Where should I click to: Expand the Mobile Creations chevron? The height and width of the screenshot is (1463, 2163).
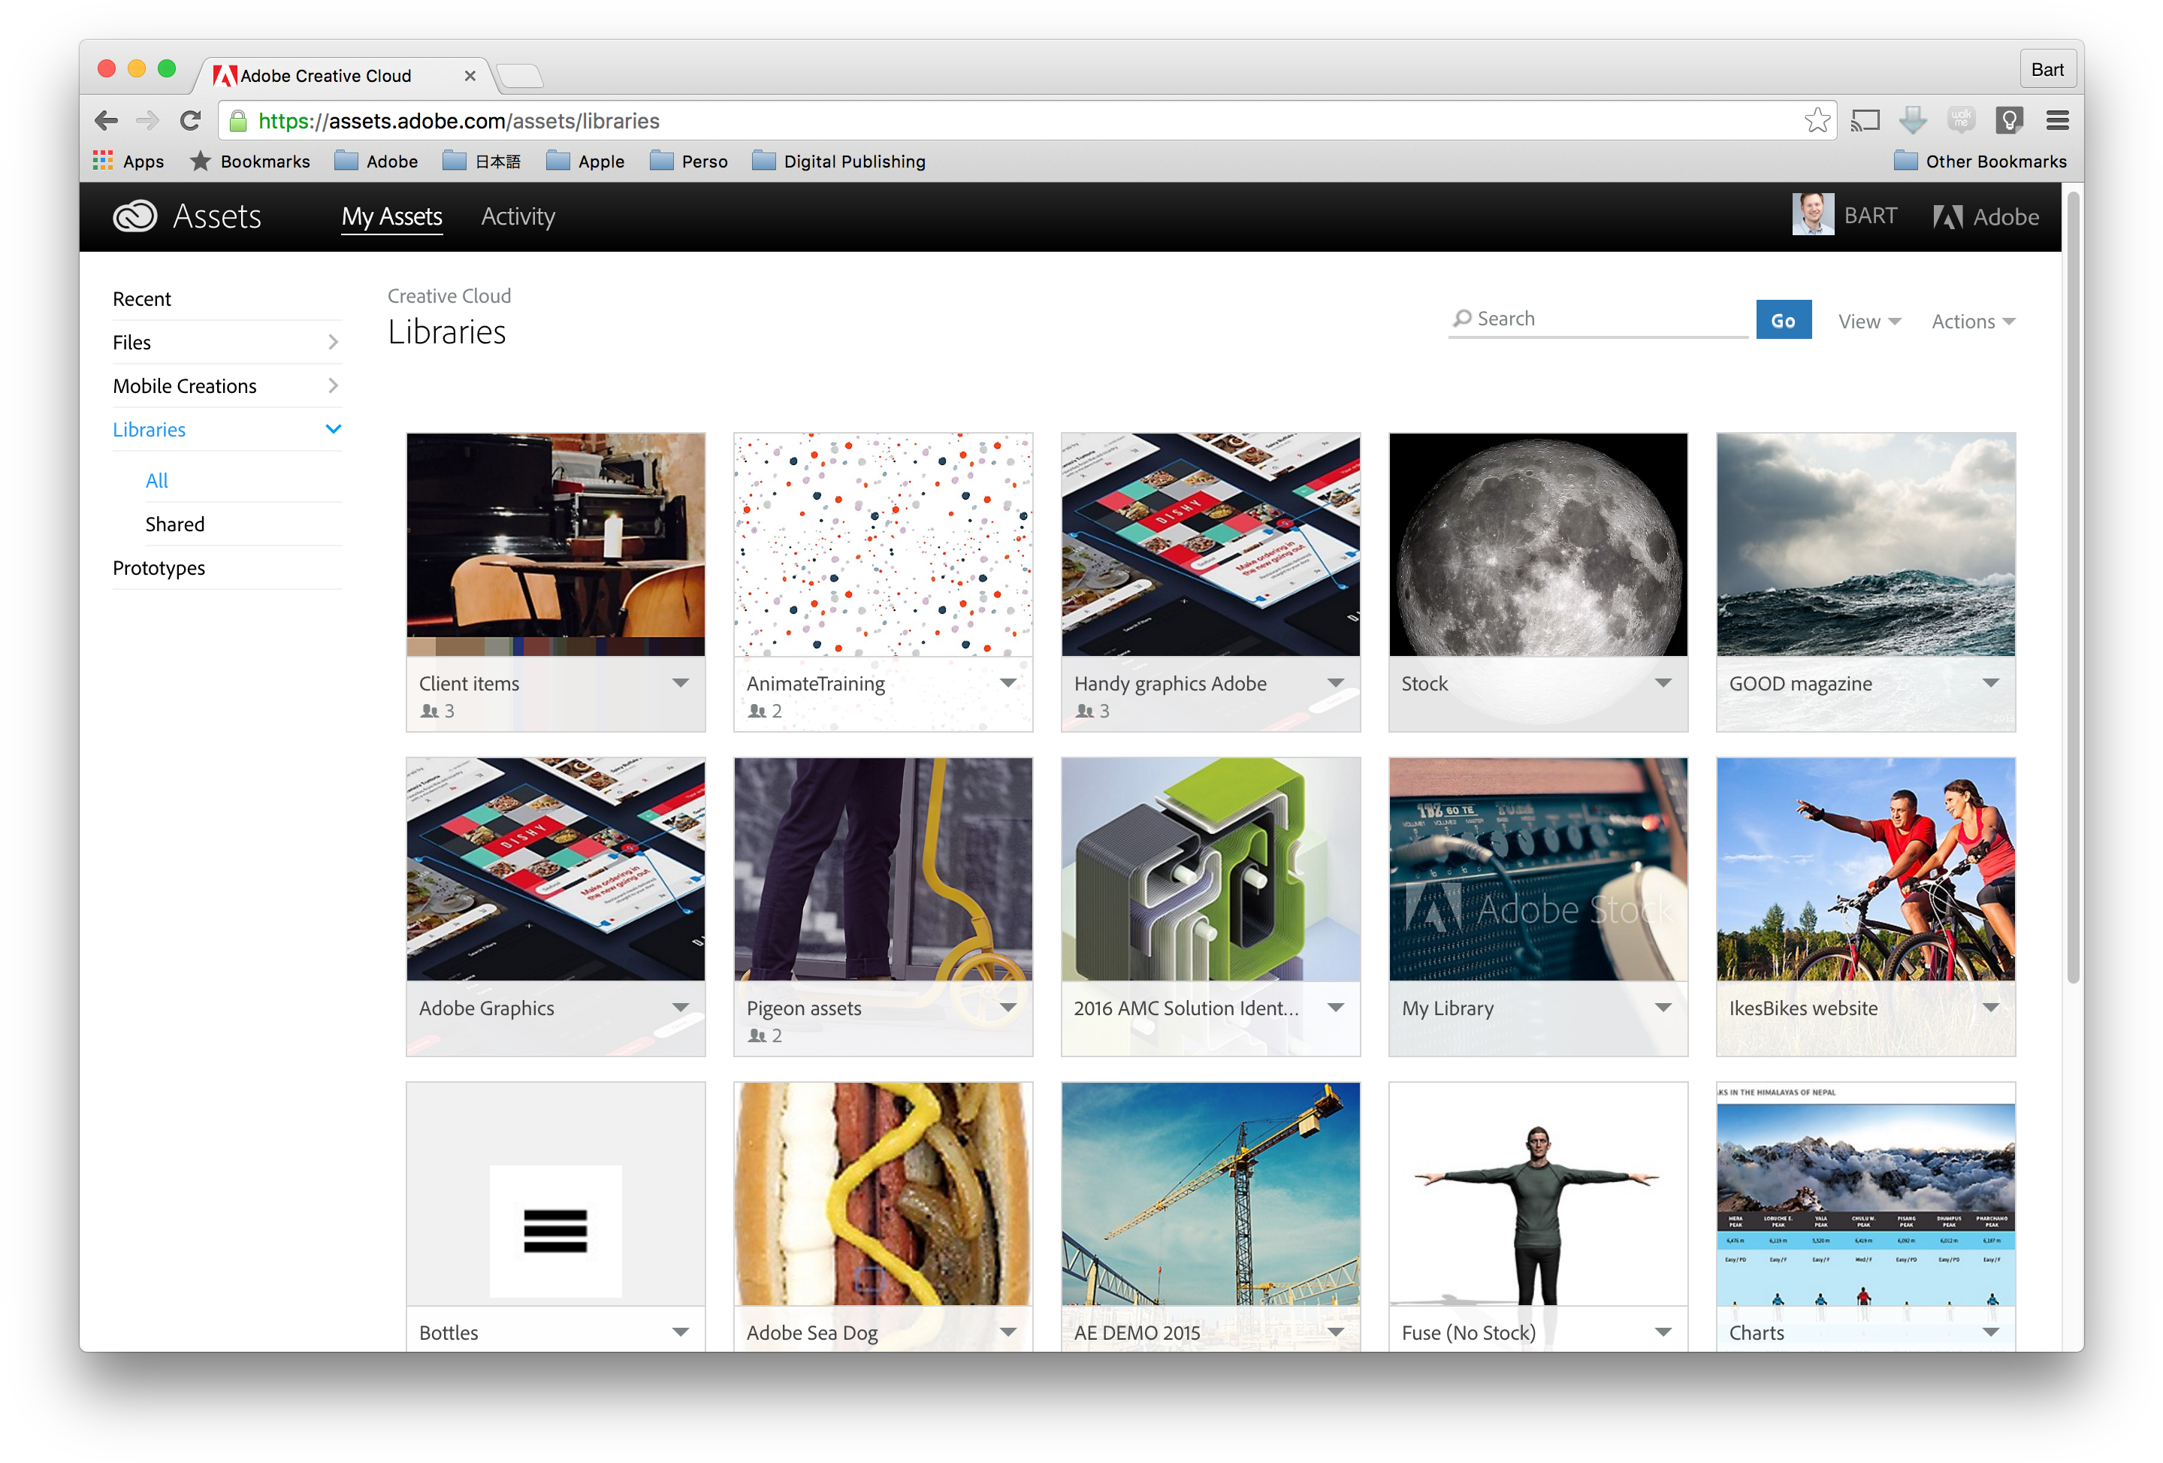[x=333, y=385]
